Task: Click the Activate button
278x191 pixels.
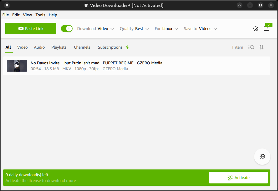Action: (x=238, y=178)
